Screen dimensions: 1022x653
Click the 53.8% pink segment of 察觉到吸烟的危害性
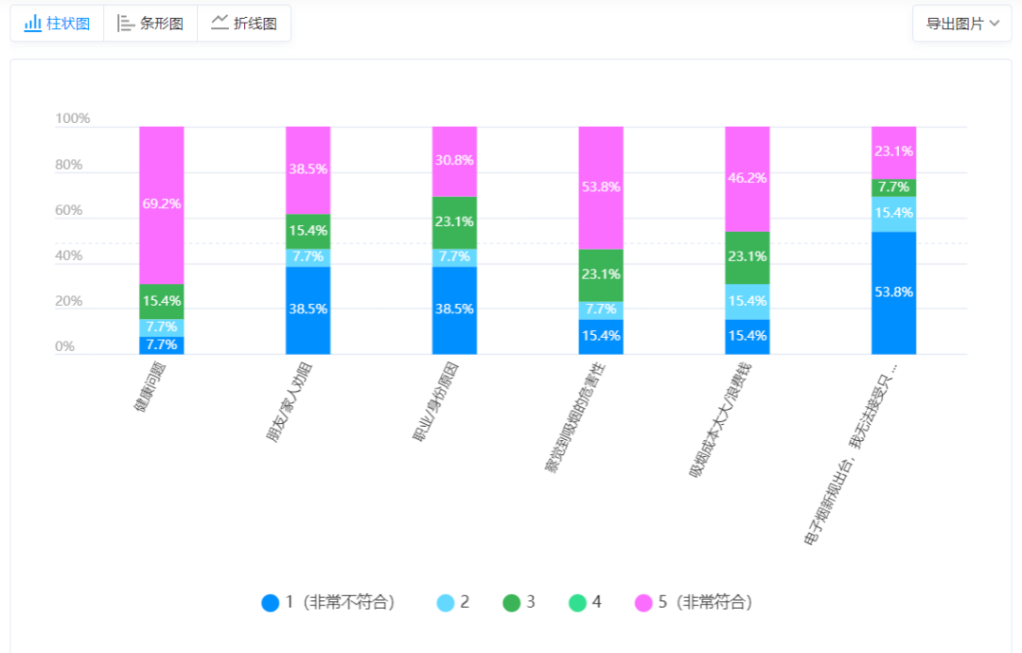point(601,187)
